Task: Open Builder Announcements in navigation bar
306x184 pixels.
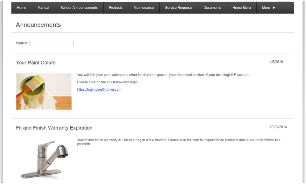Action: (x=79, y=8)
